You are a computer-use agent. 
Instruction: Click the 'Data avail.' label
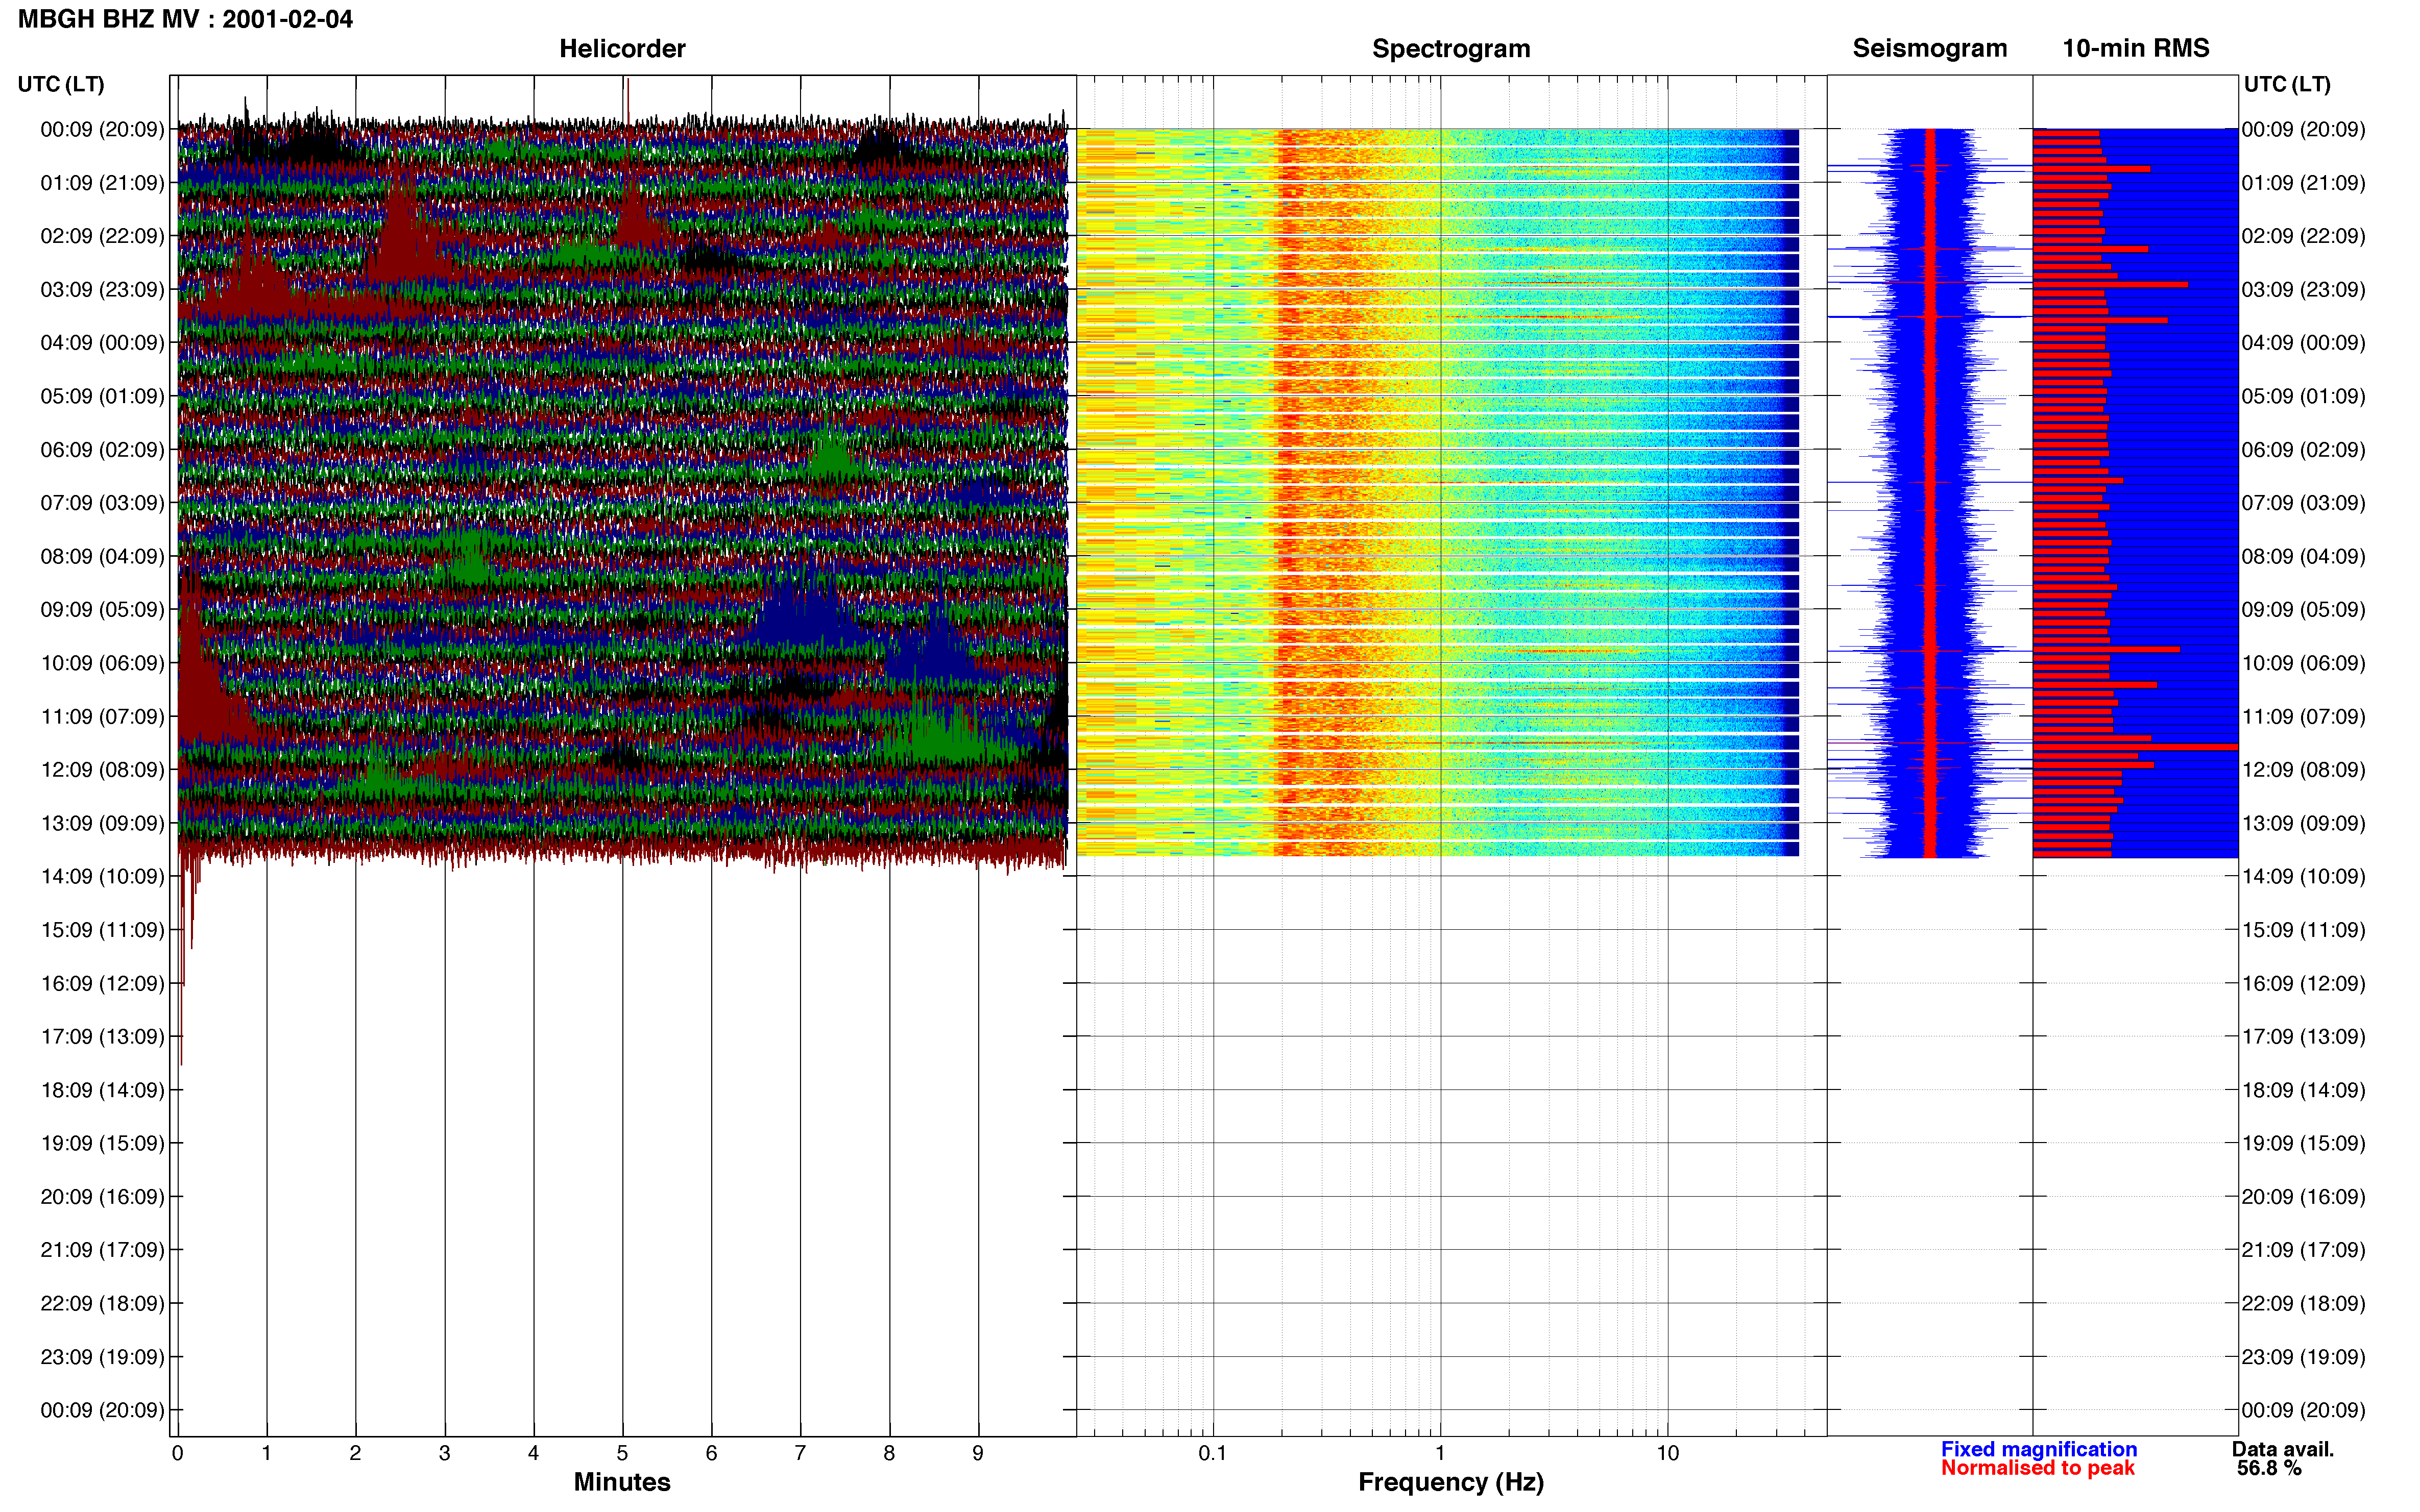(2282, 1449)
